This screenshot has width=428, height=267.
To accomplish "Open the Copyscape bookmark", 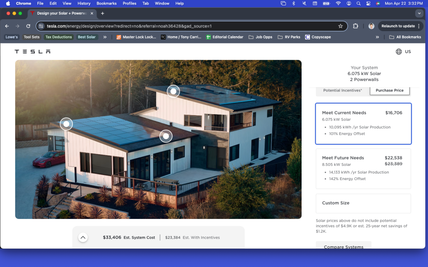I will [318, 37].
